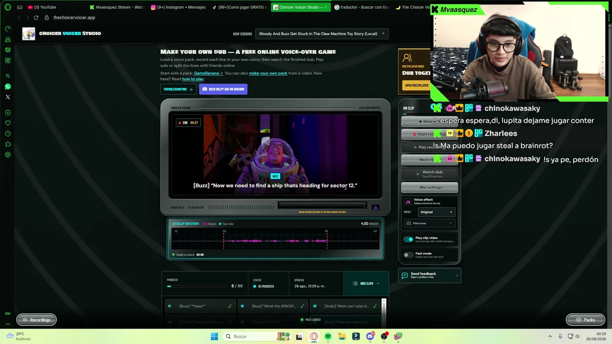Open the how to play link

coord(193,79)
